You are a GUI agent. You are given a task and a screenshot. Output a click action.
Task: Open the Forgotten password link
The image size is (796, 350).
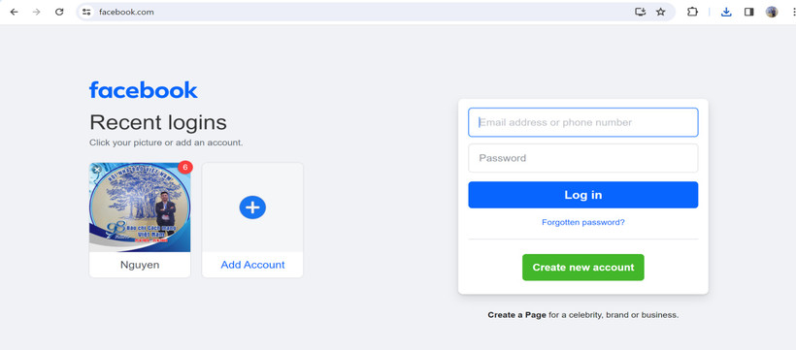pyautogui.click(x=582, y=222)
